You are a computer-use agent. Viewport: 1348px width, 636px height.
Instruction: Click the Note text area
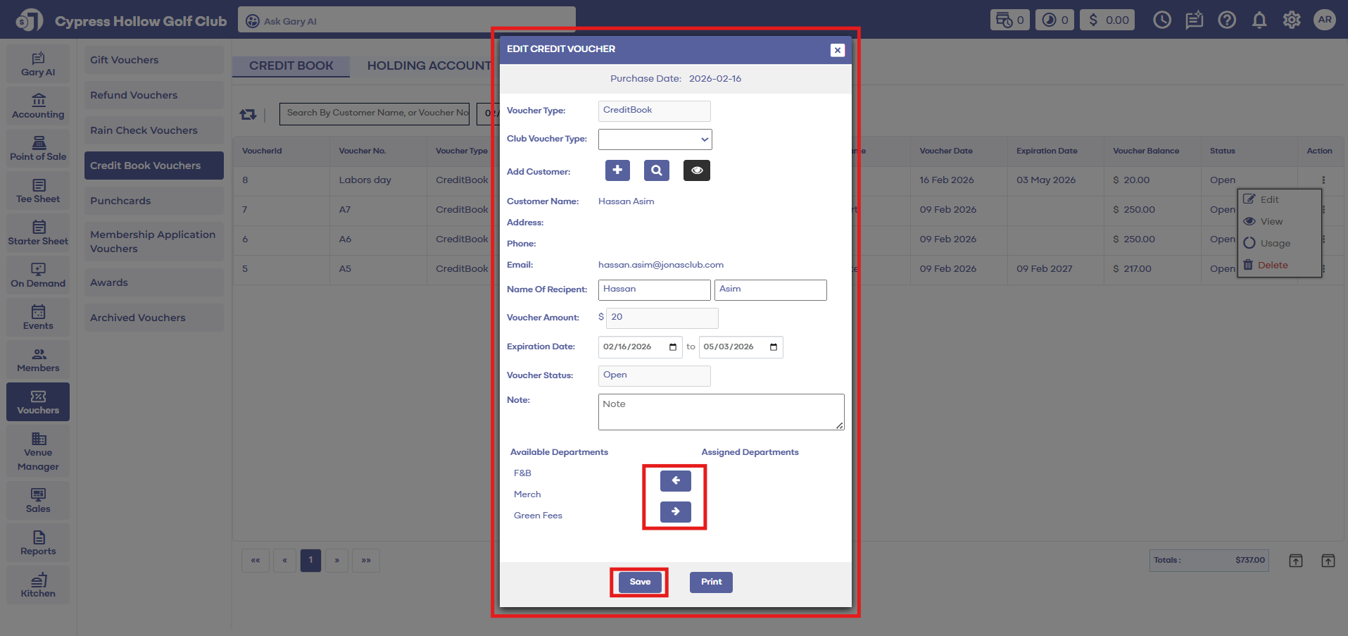[x=721, y=412]
